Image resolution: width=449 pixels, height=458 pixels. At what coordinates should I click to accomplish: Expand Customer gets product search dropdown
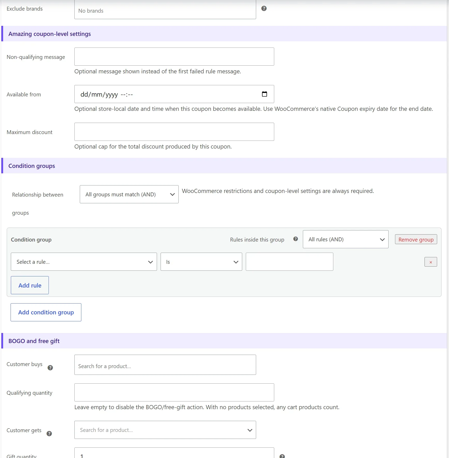(x=165, y=430)
